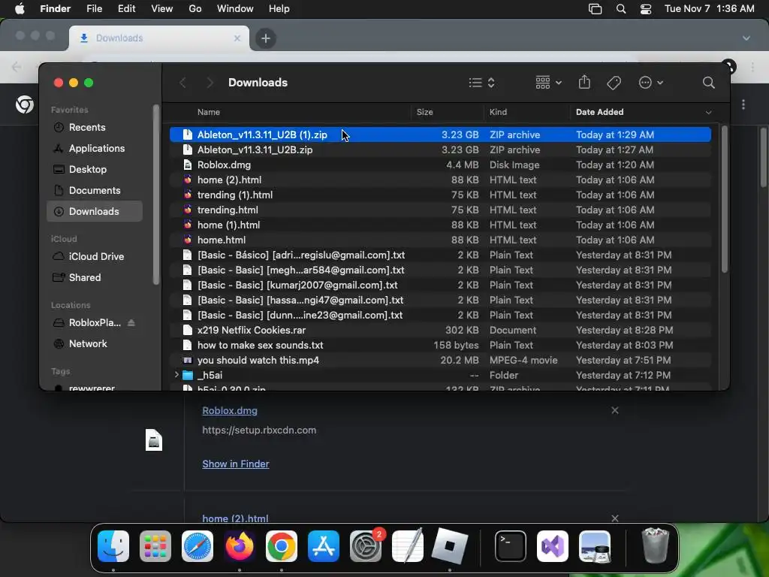Open App Store from the Dock
The height and width of the screenshot is (577, 769).
[323, 546]
